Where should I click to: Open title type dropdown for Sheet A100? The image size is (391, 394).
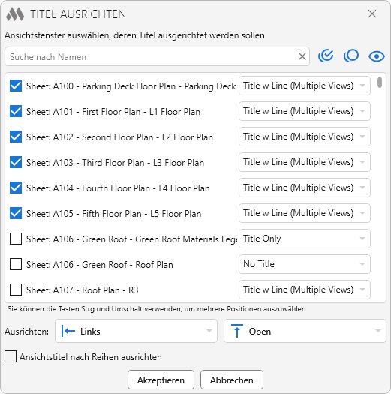pyautogui.click(x=305, y=86)
